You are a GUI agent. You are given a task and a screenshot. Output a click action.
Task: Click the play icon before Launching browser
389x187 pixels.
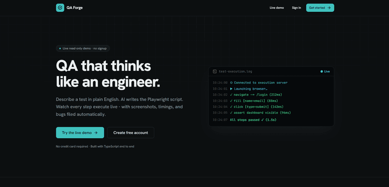pyautogui.click(x=231, y=89)
